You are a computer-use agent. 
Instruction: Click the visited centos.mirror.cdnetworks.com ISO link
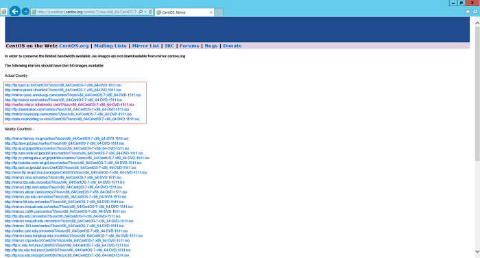click(x=69, y=104)
